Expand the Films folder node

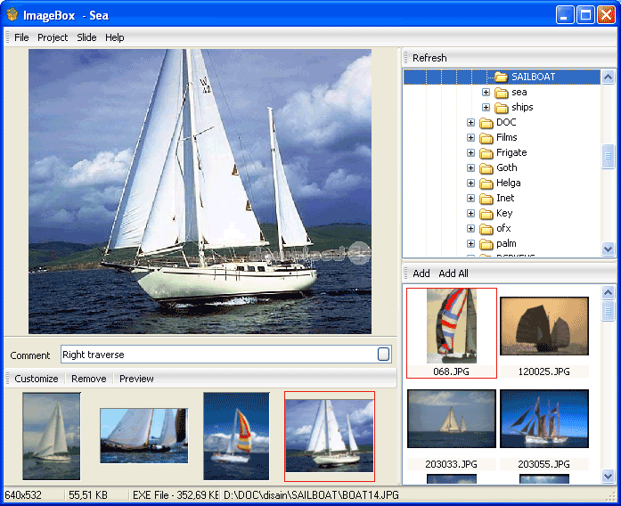pyautogui.click(x=470, y=137)
